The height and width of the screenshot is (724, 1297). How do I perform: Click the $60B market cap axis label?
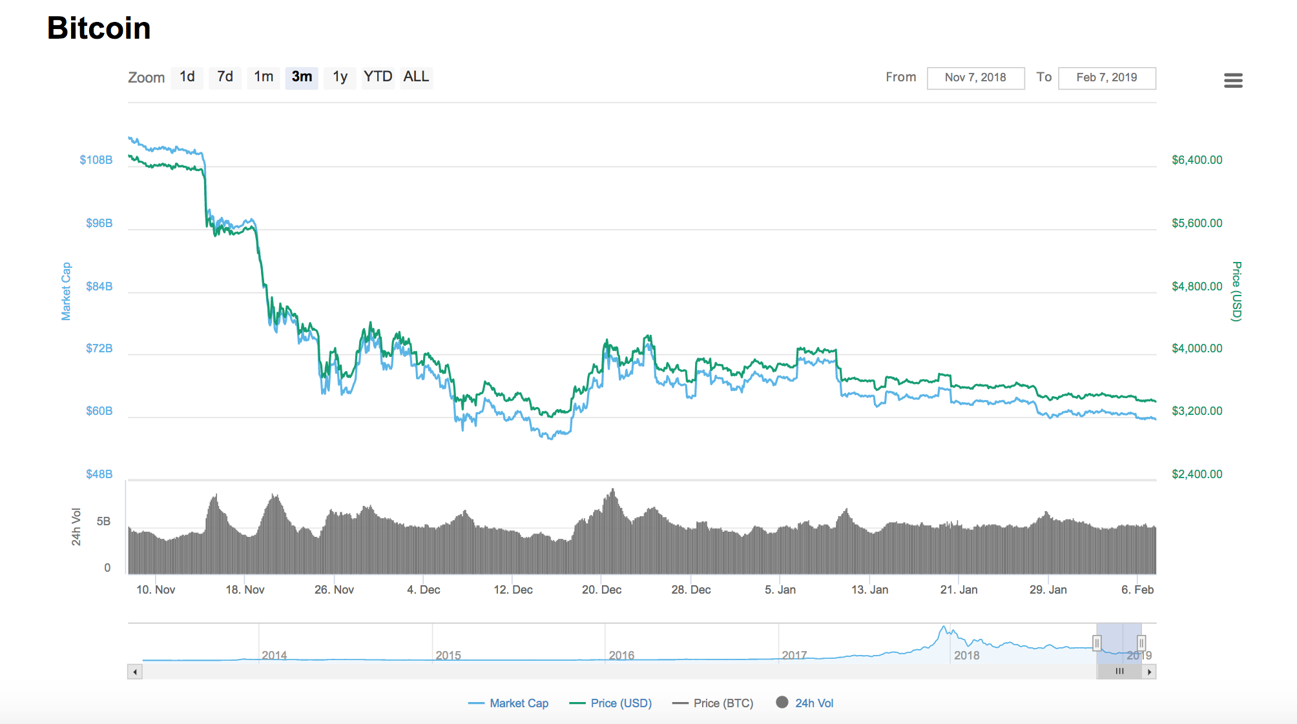coord(99,411)
